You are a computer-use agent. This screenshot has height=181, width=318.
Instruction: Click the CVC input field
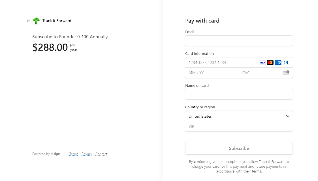coord(261,73)
